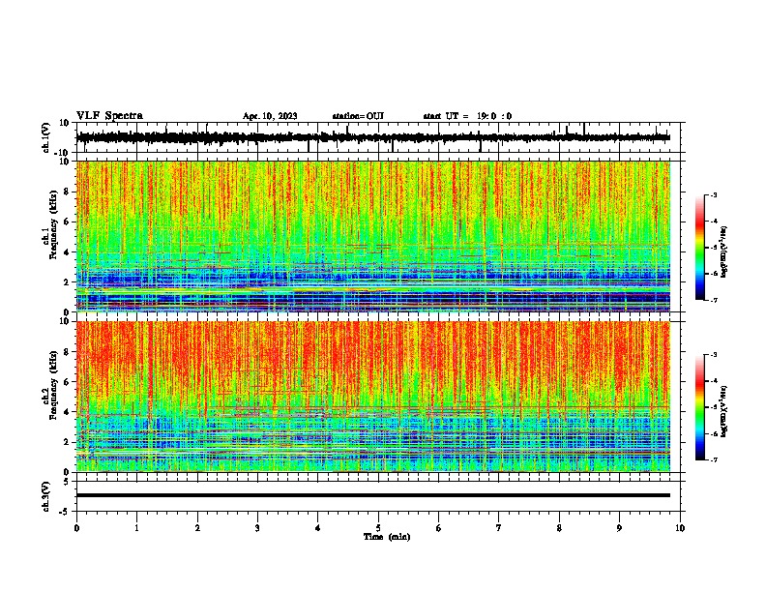Click the "6" kHz tick on ch.1 spectrogram axis
The image size is (766, 592).
click(68, 222)
